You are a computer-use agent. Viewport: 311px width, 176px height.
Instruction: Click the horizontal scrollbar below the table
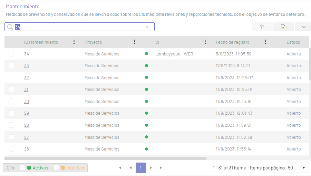[105, 158]
